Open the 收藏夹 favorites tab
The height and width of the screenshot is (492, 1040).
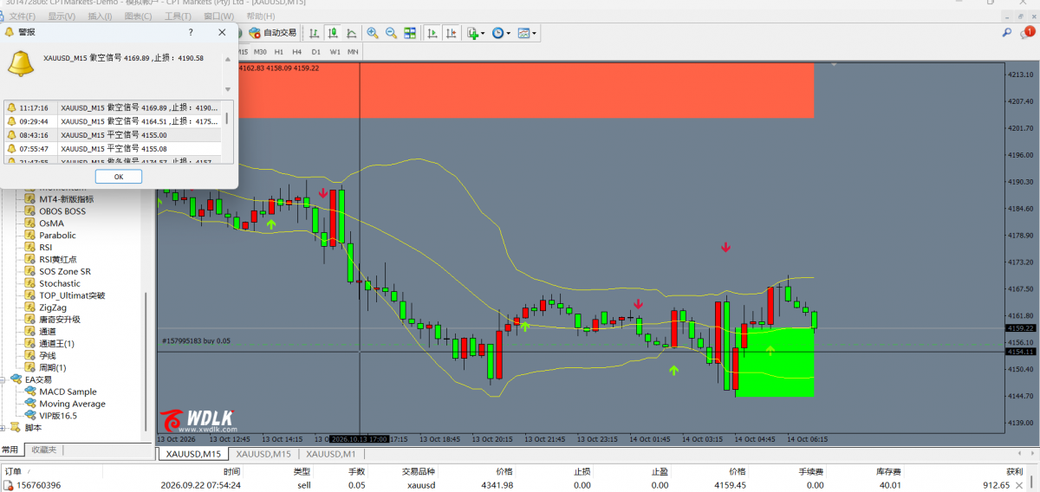43,450
